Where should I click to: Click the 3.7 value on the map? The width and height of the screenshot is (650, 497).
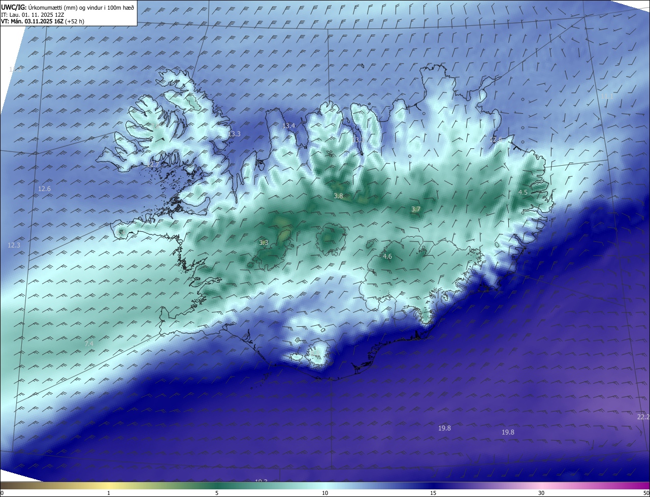(416, 209)
